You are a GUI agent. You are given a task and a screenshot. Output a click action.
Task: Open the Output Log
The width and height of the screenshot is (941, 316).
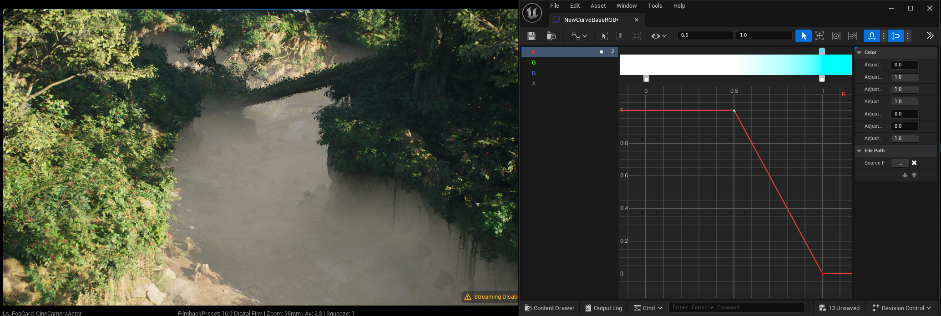(603, 308)
